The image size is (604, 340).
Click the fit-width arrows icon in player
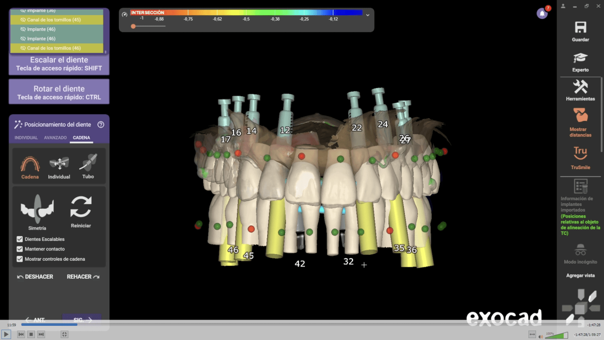click(x=532, y=334)
